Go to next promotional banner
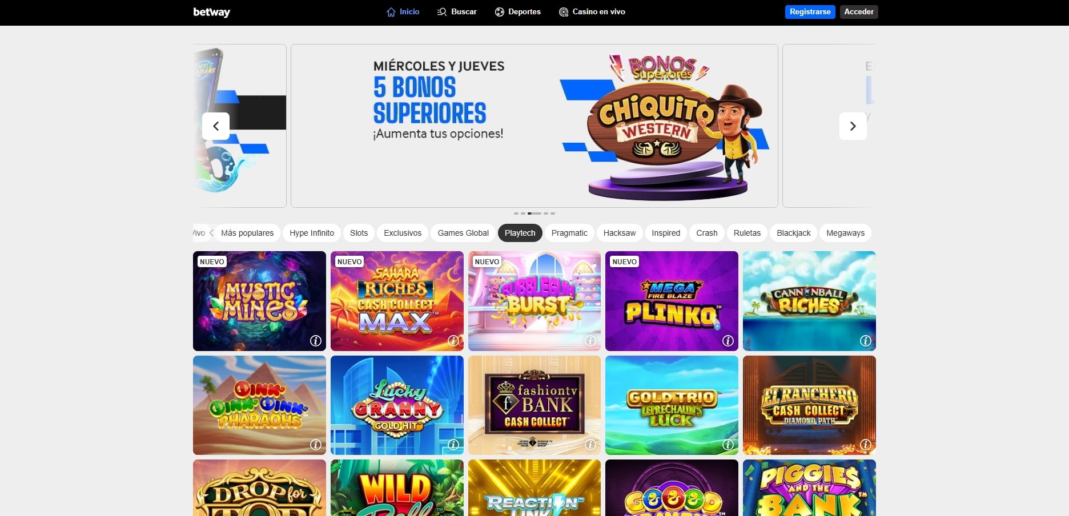Screen dimensions: 1069x516 [x=853, y=126]
